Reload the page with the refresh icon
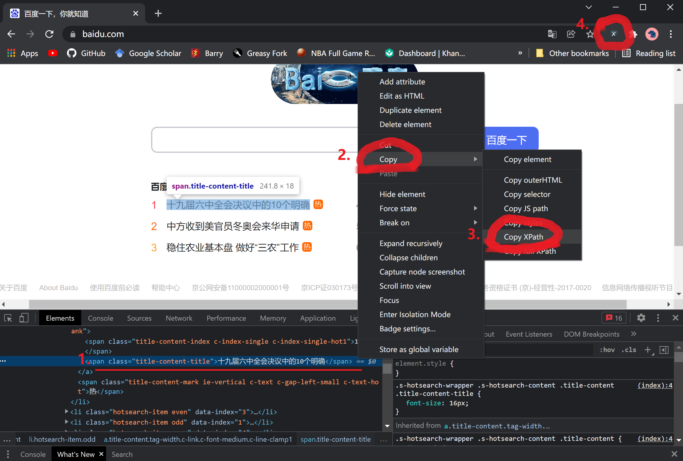Image resolution: width=683 pixels, height=461 pixels. coord(49,34)
